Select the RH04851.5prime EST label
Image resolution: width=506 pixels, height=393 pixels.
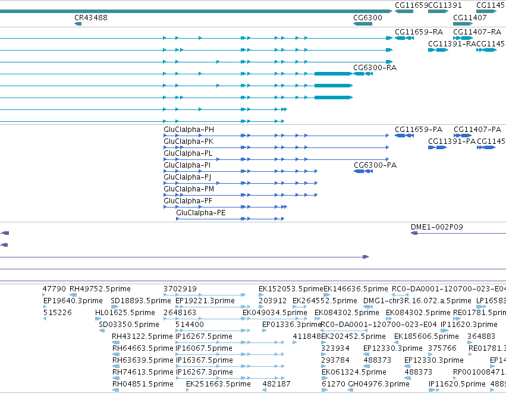pyautogui.click(x=143, y=384)
